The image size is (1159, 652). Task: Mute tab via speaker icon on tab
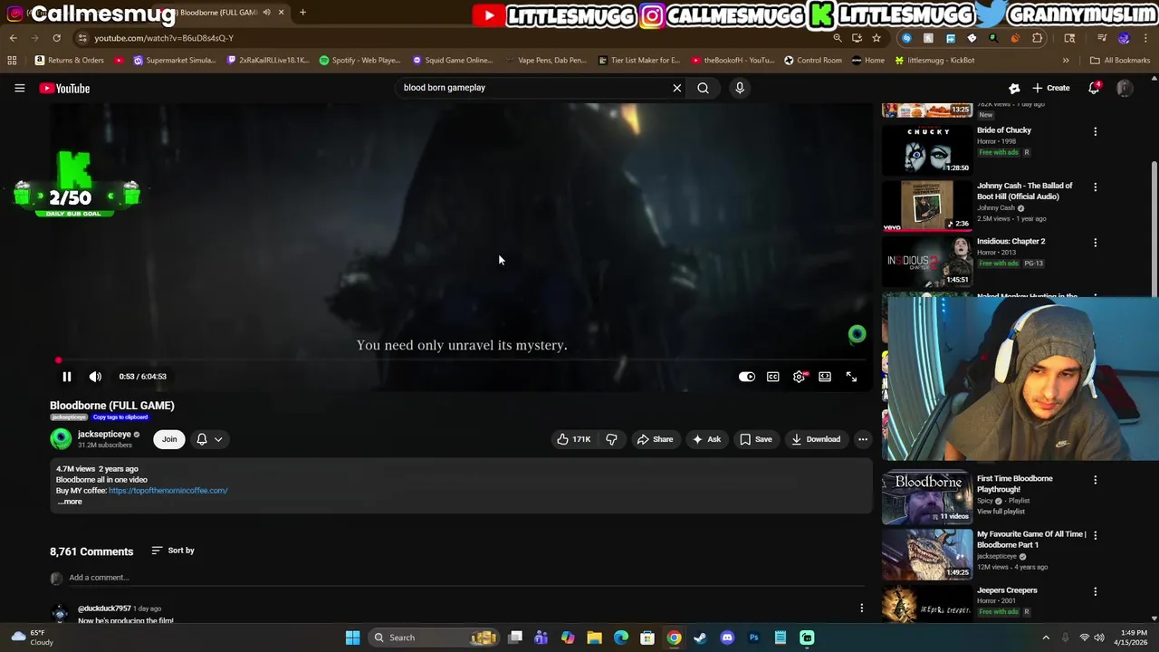pyautogui.click(x=266, y=13)
